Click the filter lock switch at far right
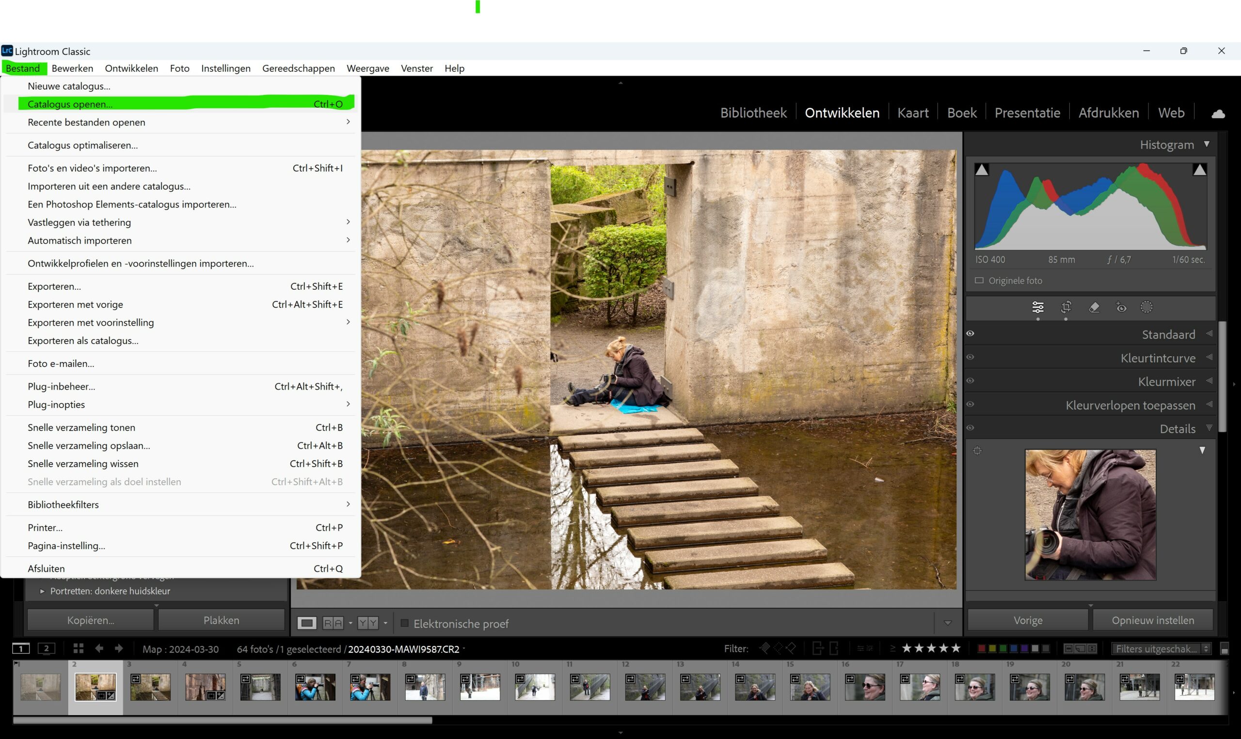The image size is (1241, 739). click(x=1224, y=649)
